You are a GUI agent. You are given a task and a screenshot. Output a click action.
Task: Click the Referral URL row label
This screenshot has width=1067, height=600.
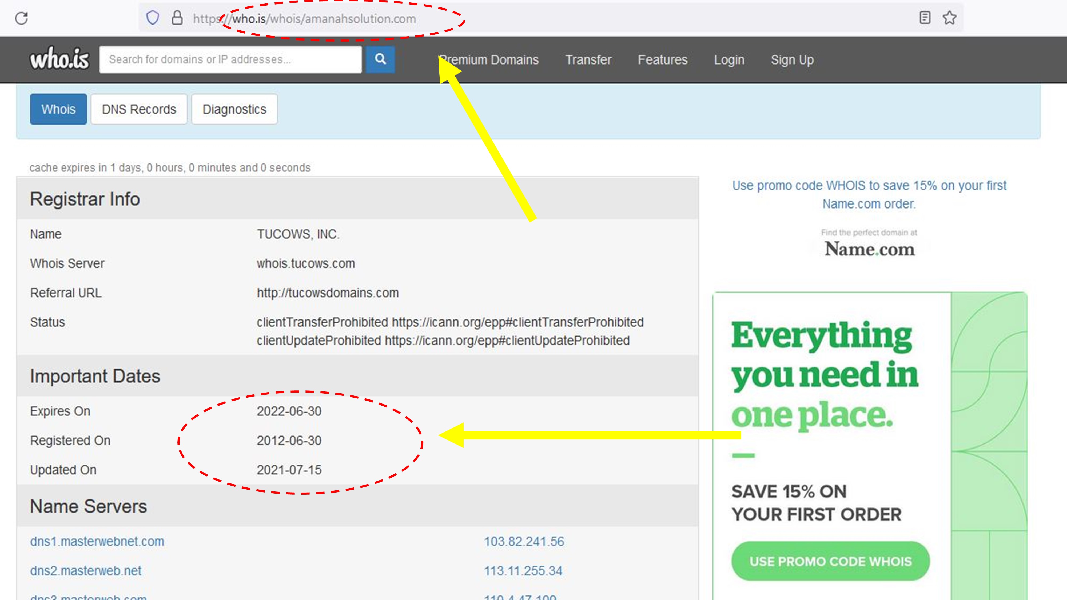coord(65,293)
